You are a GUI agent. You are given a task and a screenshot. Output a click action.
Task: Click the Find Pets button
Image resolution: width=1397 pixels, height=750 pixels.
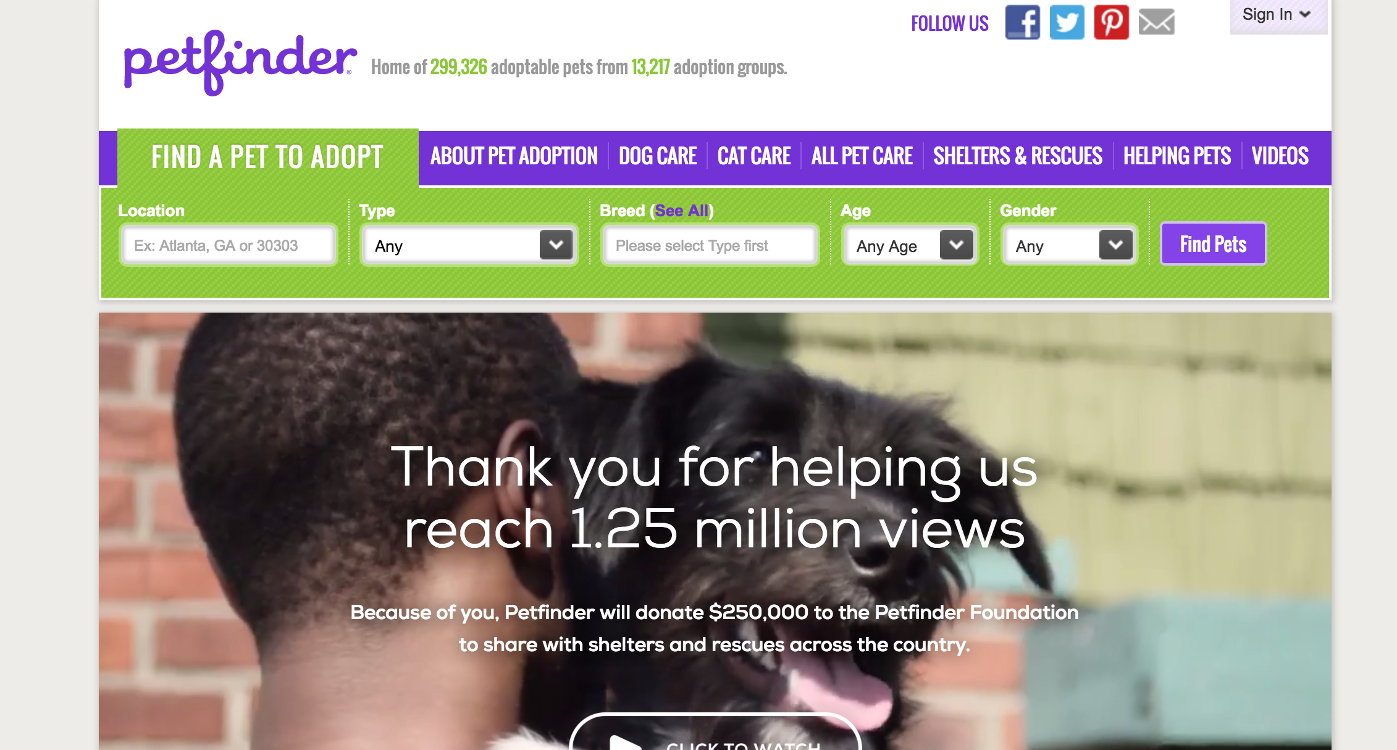[1214, 244]
